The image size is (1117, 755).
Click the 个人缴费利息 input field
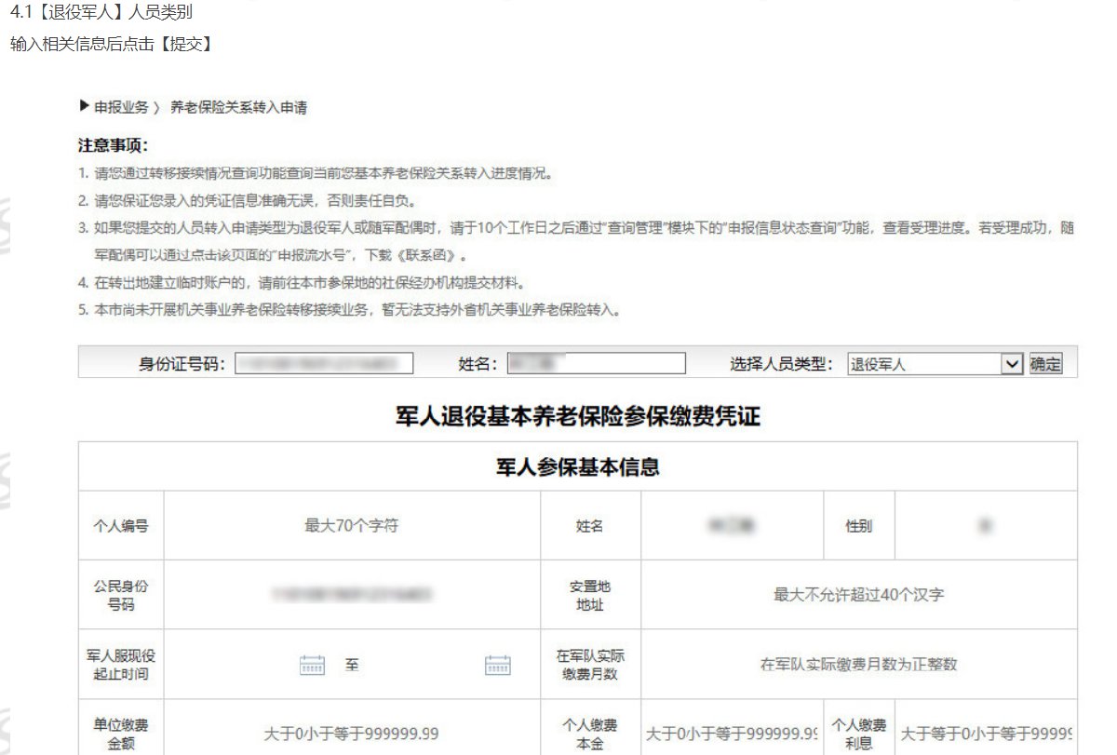click(986, 734)
